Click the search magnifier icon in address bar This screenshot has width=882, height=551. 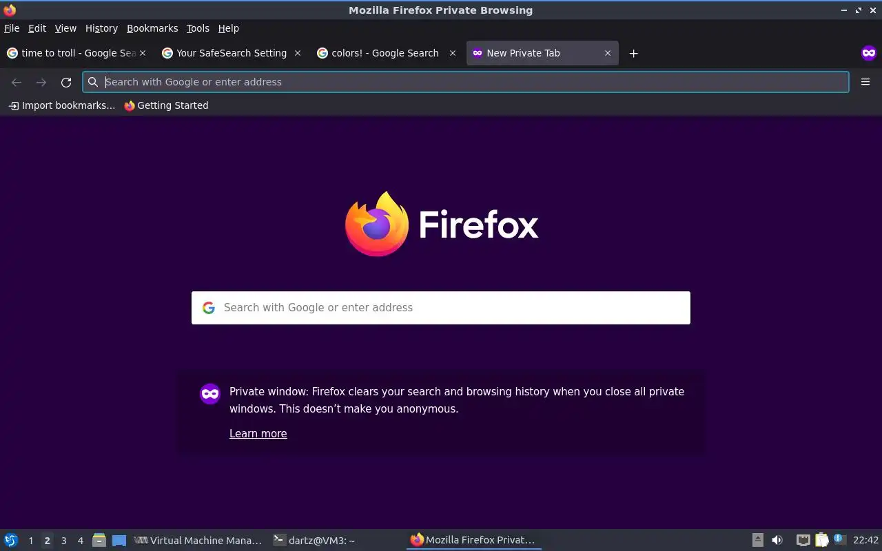pyautogui.click(x=93, y=82)
